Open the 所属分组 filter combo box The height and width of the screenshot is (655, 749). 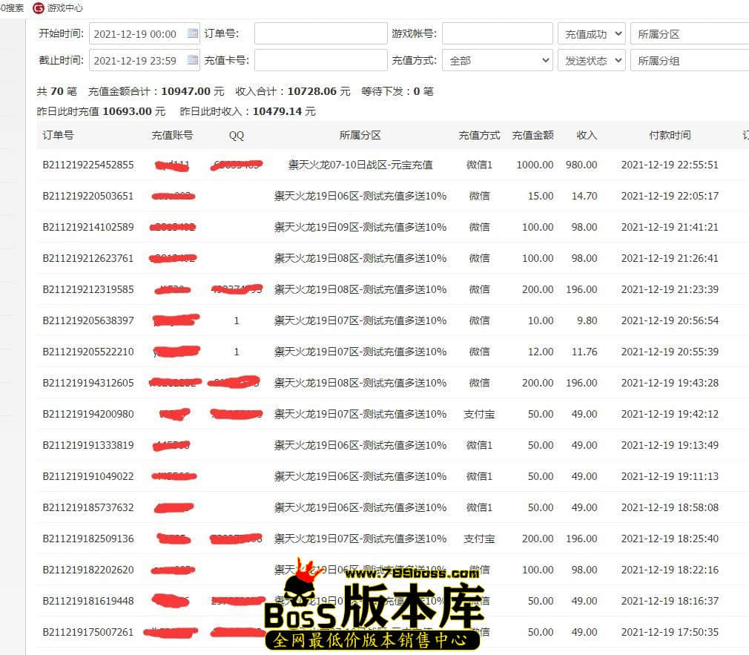click(689, 60)
